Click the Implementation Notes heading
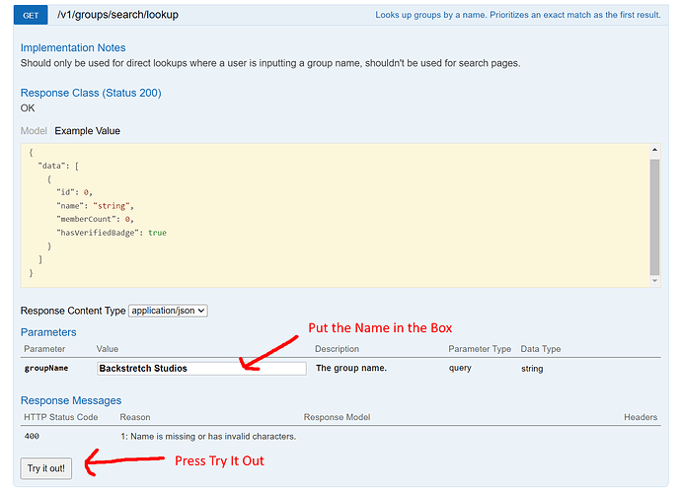The image size is (681, 492). pos(73,47)
